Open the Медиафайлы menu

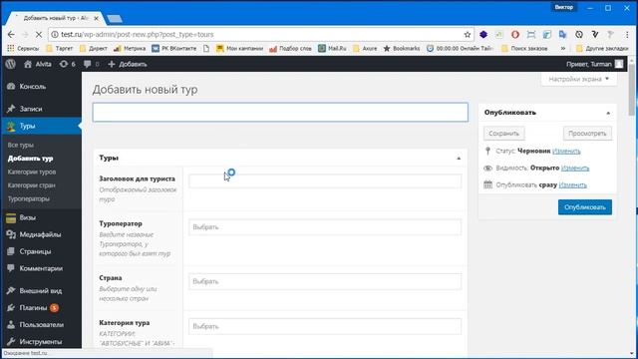(x=41, y=234)
